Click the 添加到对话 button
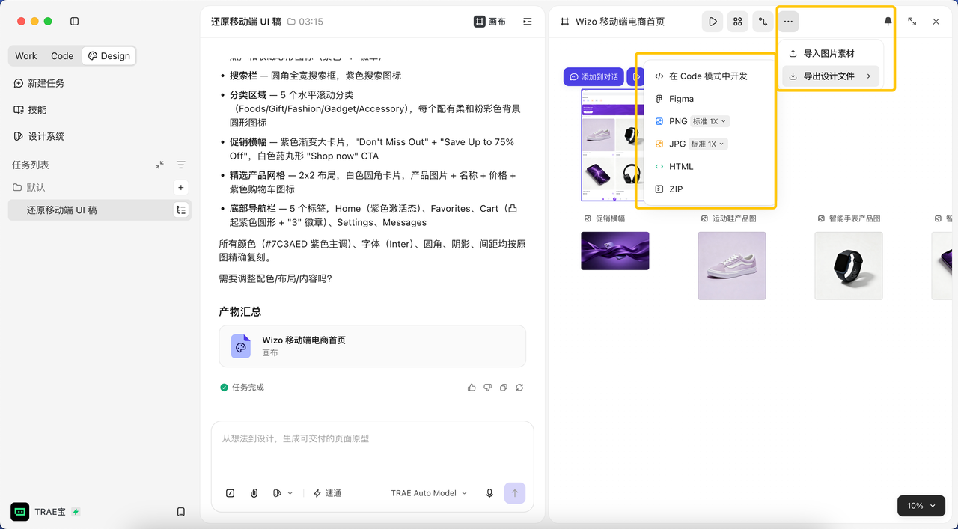The height and width of the screenshot is (529, 958). 594,77
